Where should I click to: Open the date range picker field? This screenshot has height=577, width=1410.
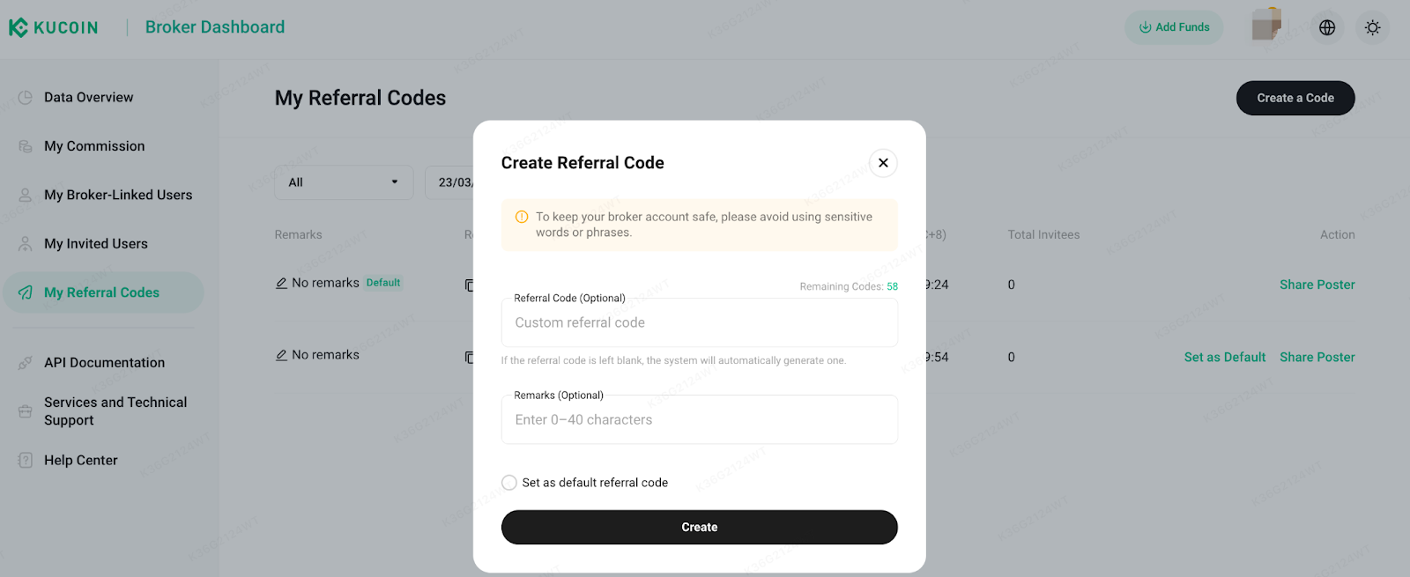coord(451,182)
